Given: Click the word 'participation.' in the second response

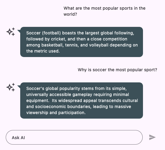Looking at the screenshot, I should pyautogui.click(x=72, y=113).
